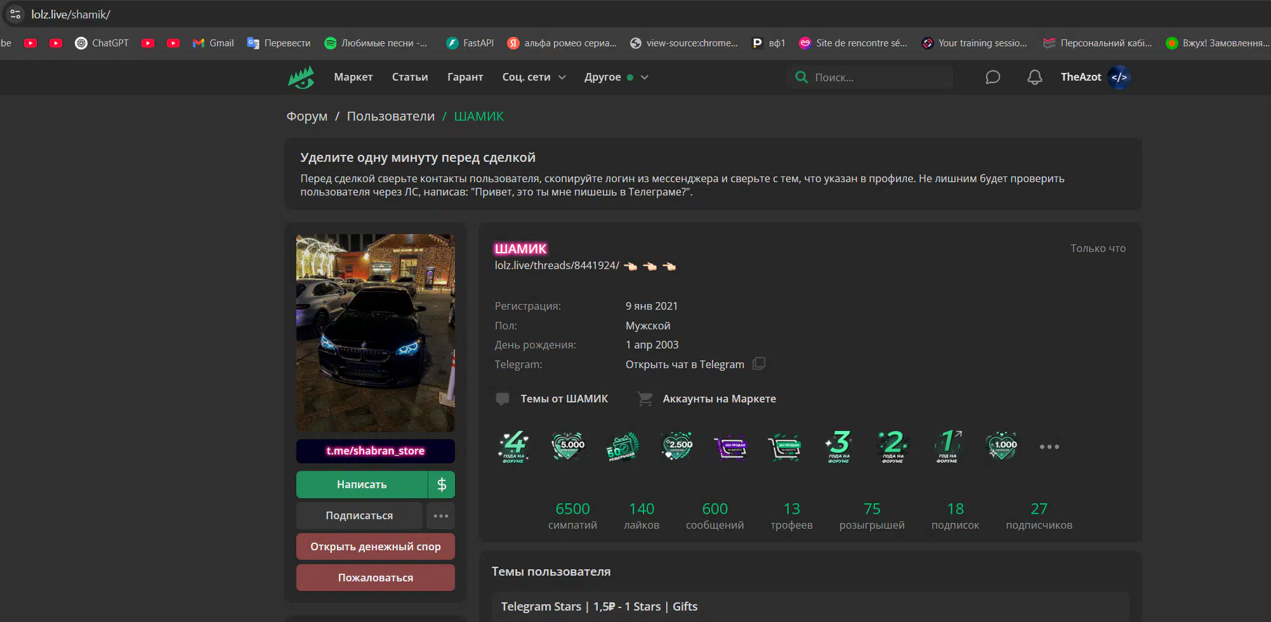Click Открыть чат в Telegram link
The image size is (1271, 622).
tap(685, 364)
